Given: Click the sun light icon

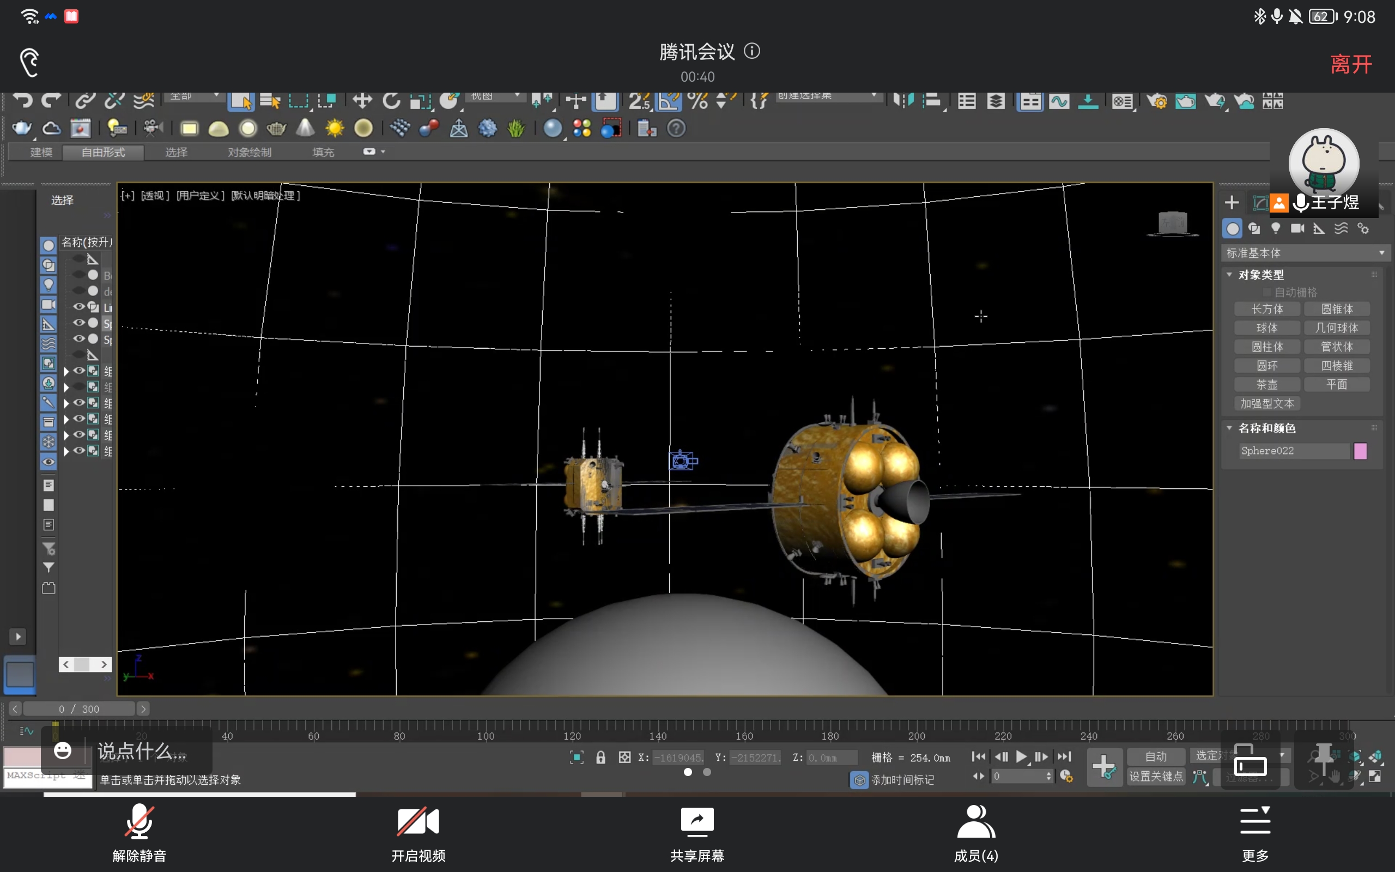Looking at the screenshot, I should tap(335, 128).
